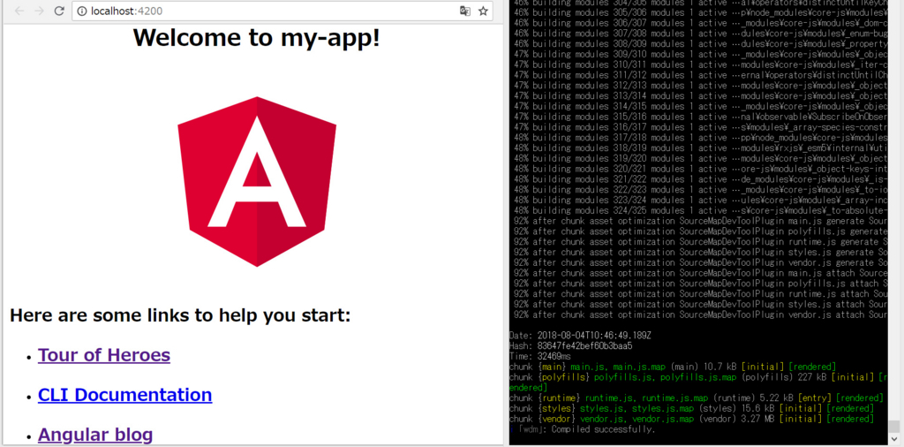Reload the localhost page
Screen dimensions: 904x447
(59, 11)
